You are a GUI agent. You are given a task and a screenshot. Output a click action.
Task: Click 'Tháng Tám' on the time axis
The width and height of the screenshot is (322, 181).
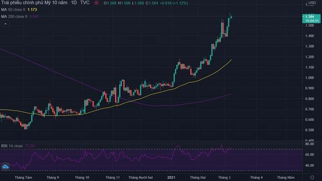click(x=23, y=177)
